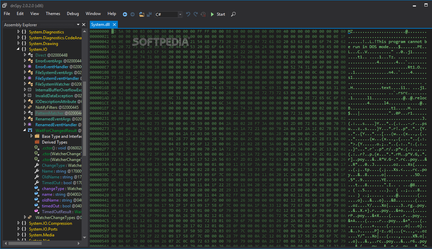The height and width of the screenshot is (249, 432).
Task: Click the delegate icon beside ErrorEventHandler
Action: [30, 67]
